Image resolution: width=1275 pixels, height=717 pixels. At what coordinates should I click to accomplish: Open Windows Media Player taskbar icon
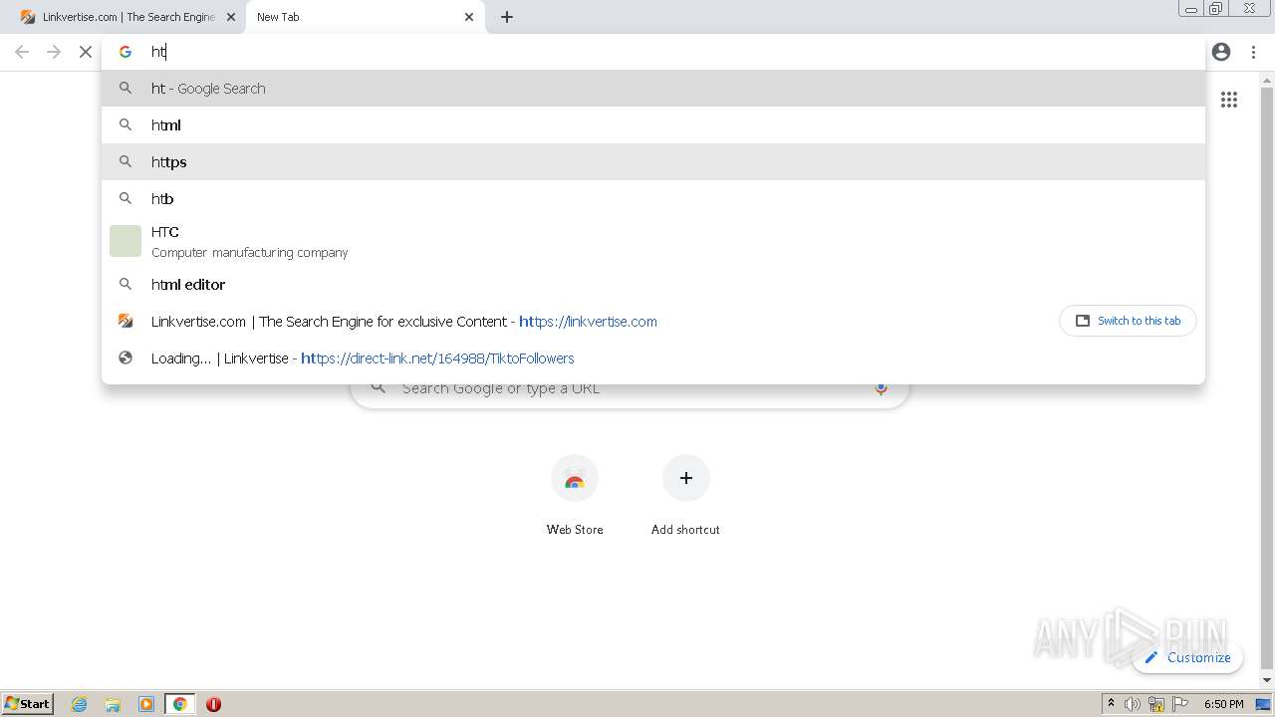point(146,704)
